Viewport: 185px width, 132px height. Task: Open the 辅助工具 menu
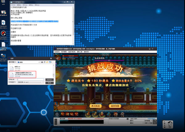80,52
